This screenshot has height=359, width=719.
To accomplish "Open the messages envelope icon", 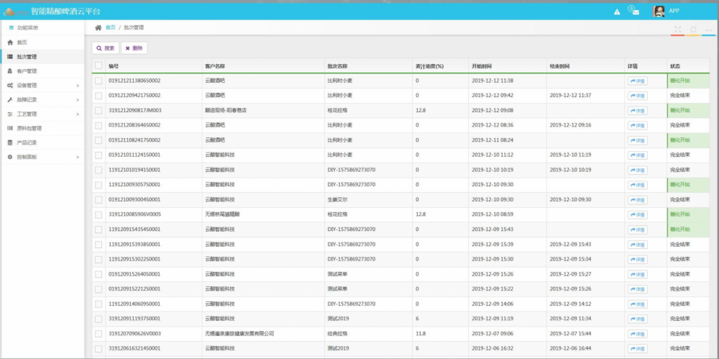I will [633, 11].
